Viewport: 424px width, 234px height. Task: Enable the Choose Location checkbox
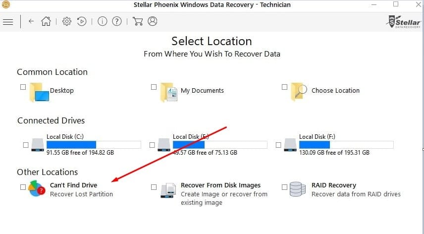pos(284,87)
